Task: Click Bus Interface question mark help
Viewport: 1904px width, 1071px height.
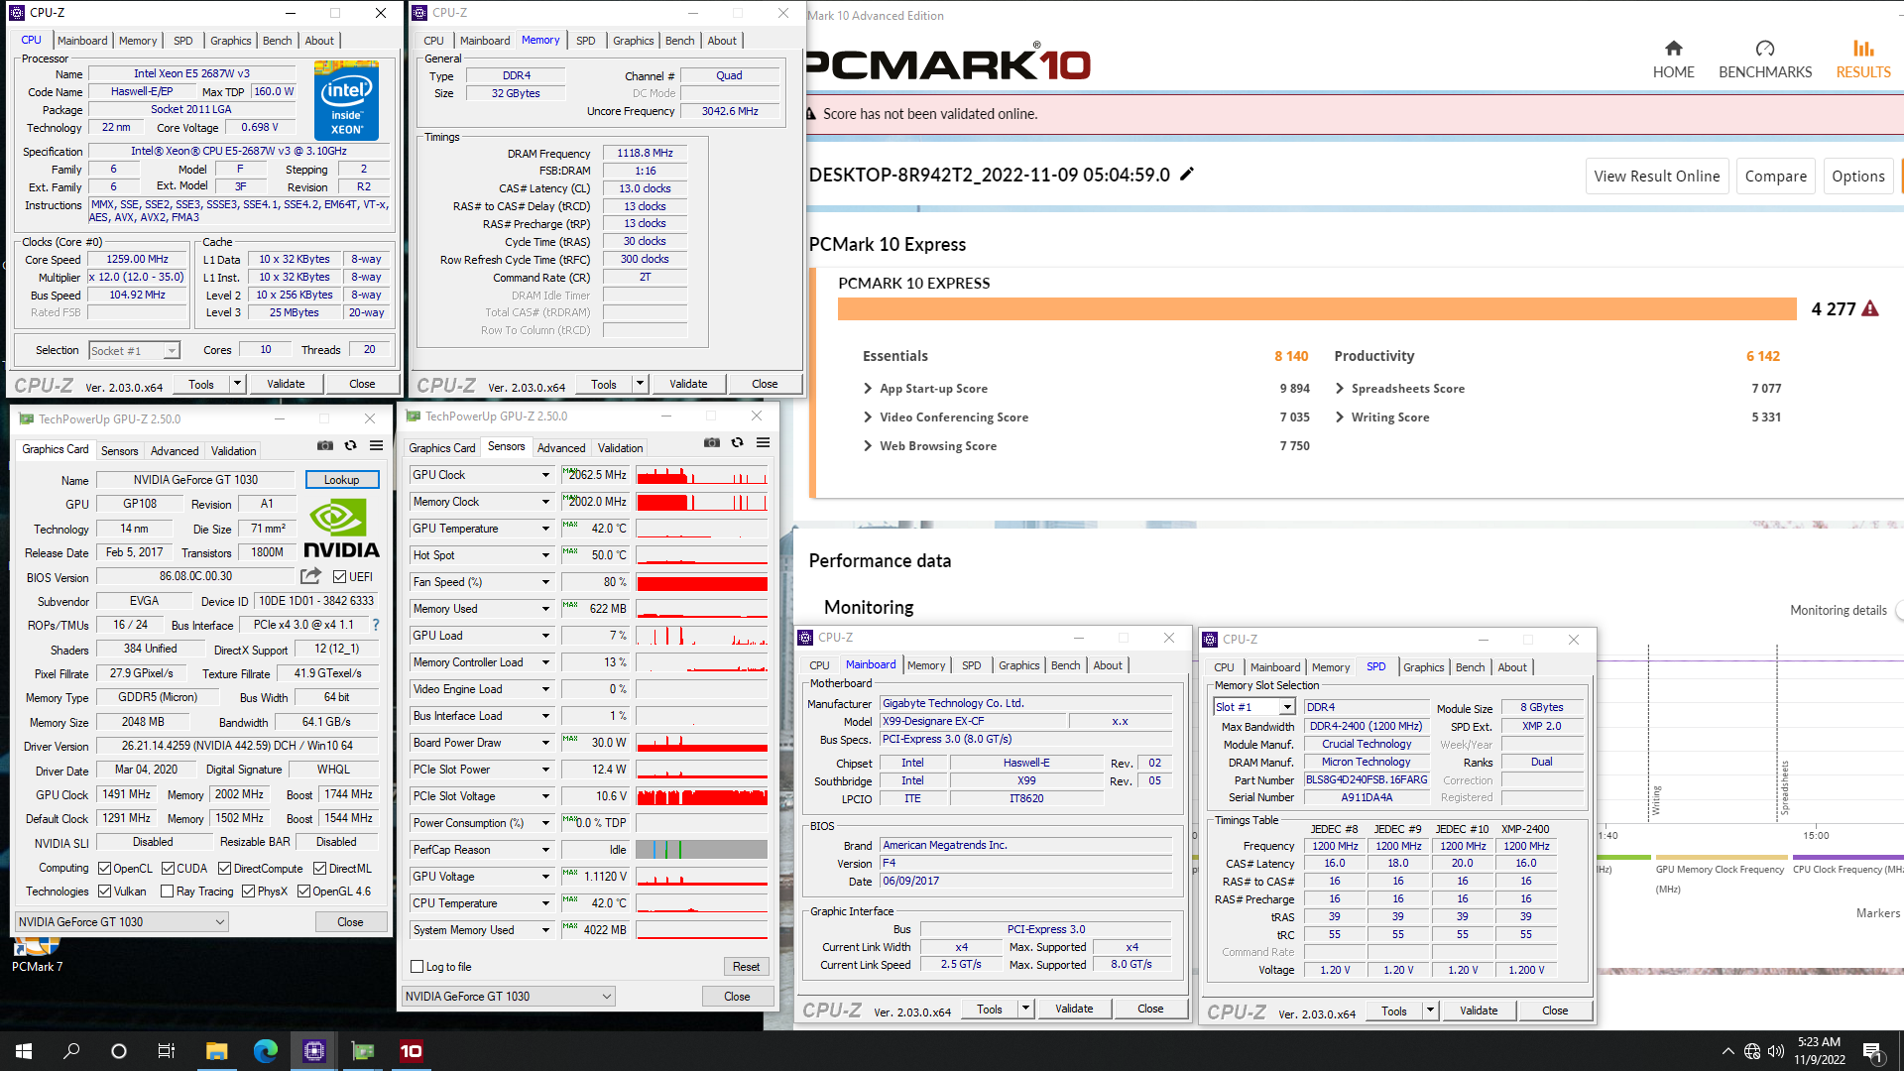Action: click(375, 625)
